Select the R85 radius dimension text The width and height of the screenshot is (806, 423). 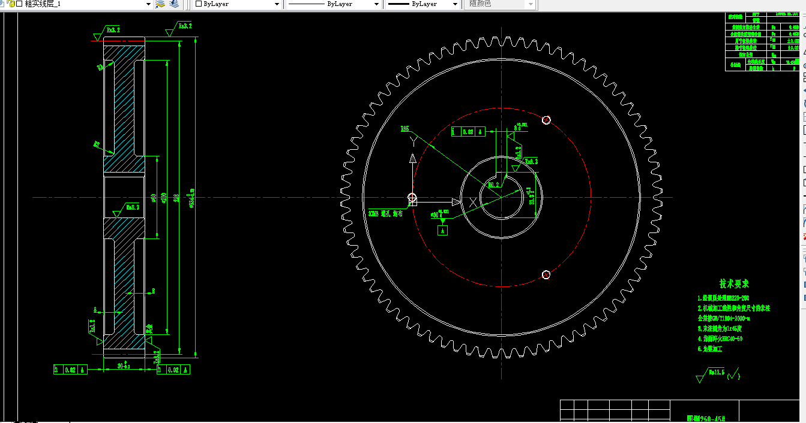tap(405, 129)
